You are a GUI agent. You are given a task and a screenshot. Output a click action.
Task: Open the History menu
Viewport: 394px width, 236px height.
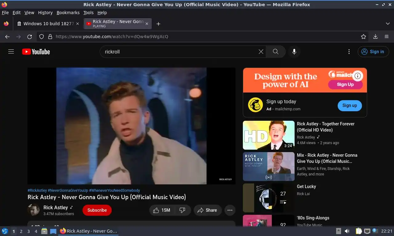pyautogui.click(x=45, y=13)
